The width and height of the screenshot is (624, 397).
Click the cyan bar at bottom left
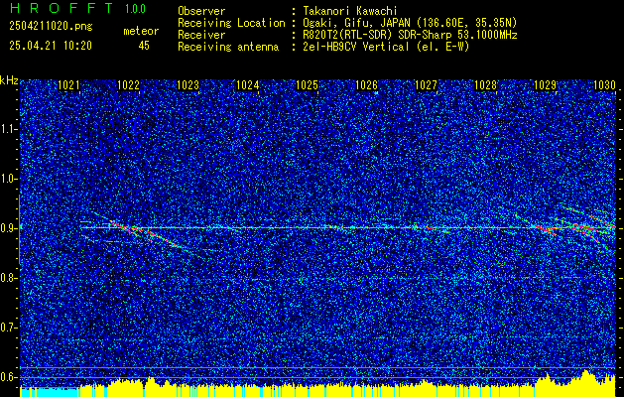click(x=49, y=393)
